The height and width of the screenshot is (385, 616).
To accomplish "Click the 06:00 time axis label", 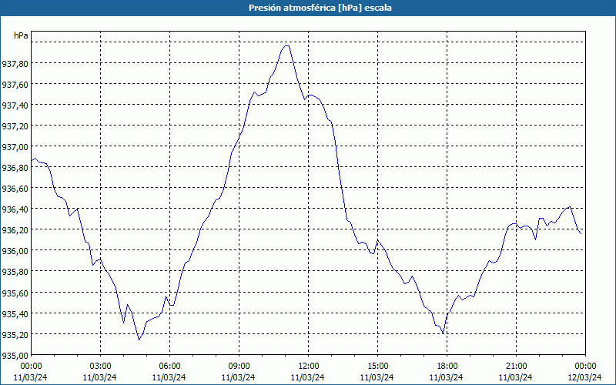I will 169,367.
